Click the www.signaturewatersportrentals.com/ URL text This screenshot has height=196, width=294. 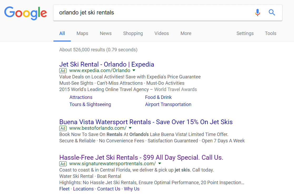pyautogui.click(x=112, y=164)
